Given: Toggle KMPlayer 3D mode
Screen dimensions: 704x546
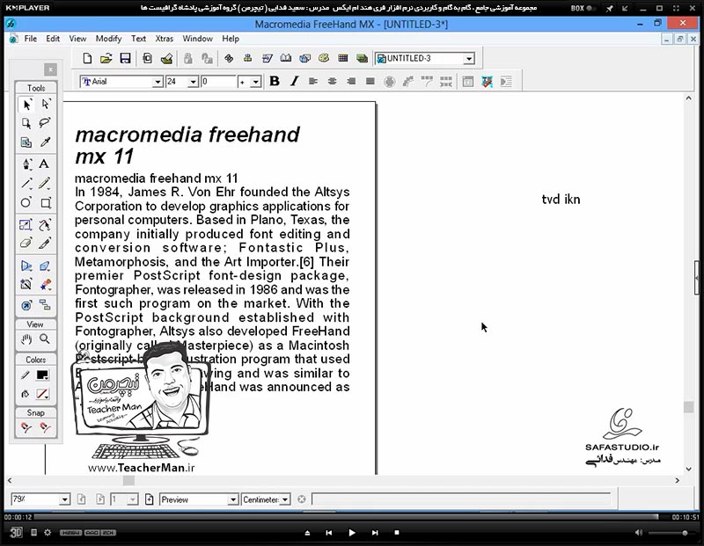Looking at the screenshot, I should point(16,533).
